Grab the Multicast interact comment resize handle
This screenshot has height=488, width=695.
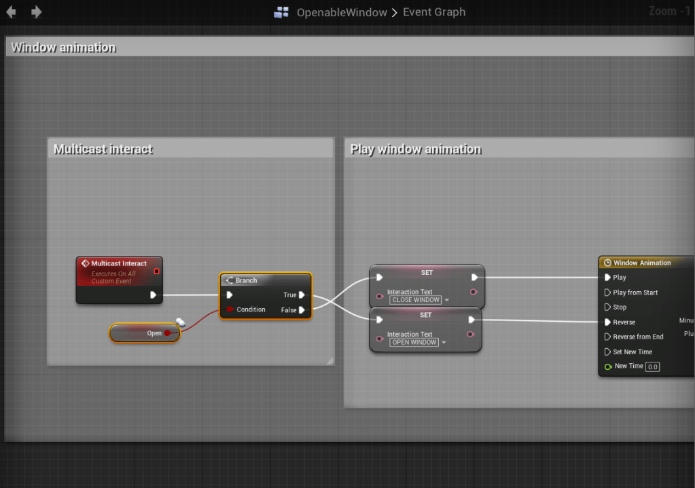[x=329, y=361]
